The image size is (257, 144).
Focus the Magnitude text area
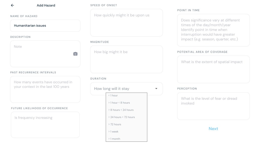[x=126, y=59]
